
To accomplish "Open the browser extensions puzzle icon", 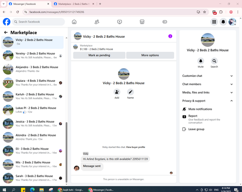I will (221, 12).
